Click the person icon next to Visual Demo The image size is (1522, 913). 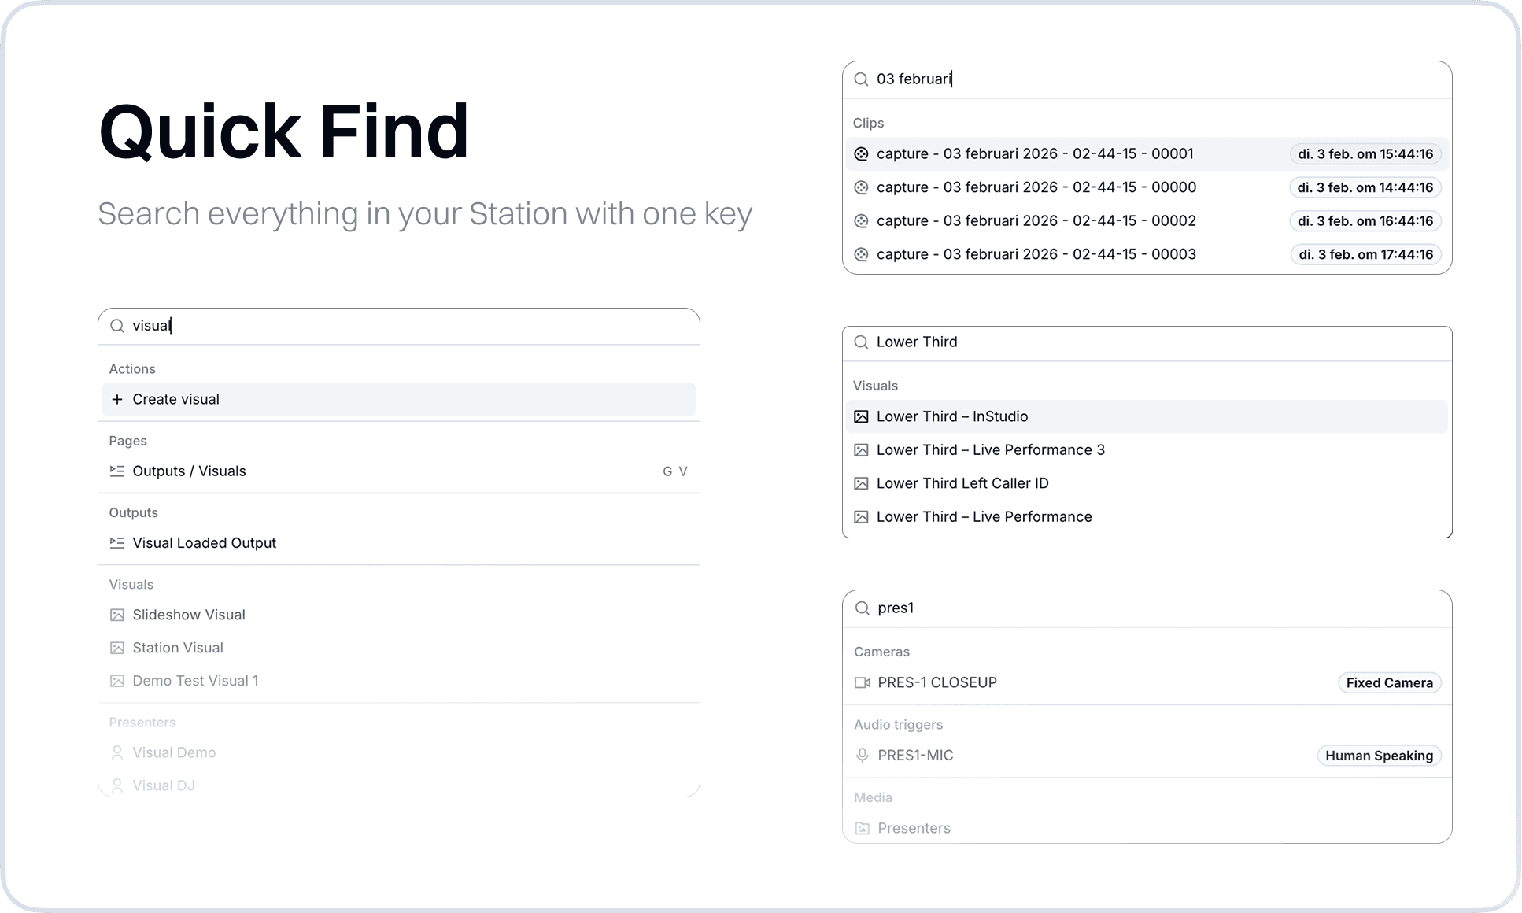[117, 752]
